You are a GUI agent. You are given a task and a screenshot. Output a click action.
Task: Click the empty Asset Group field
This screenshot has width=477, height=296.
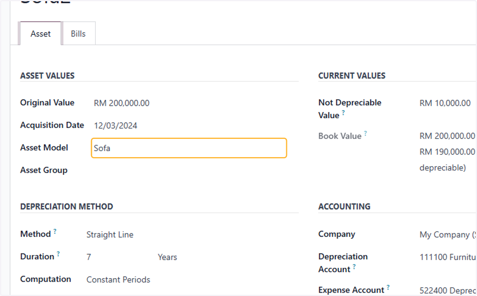pos(189,170)
